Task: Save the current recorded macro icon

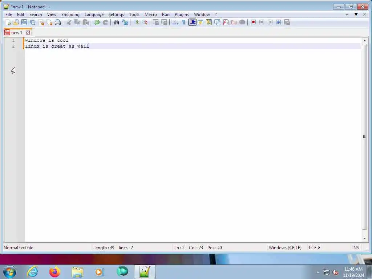Action: pos(287,23)
